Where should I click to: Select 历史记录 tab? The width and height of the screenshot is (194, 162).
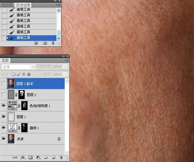(x=23, y=5)
